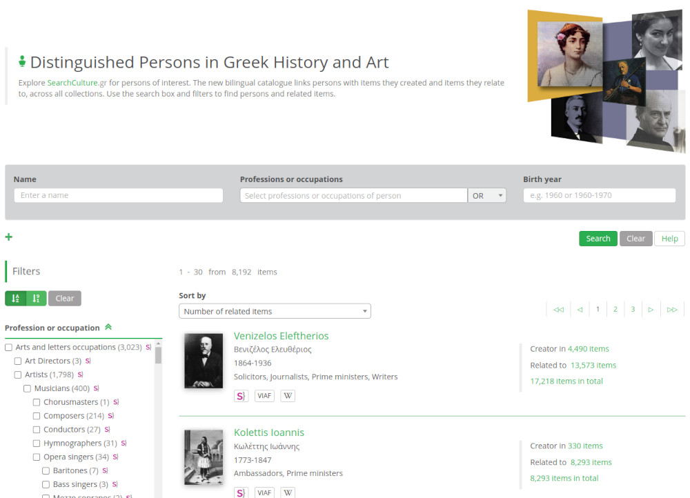
Task: Check the Composers filter checkbox
Action: click(36, 415)
